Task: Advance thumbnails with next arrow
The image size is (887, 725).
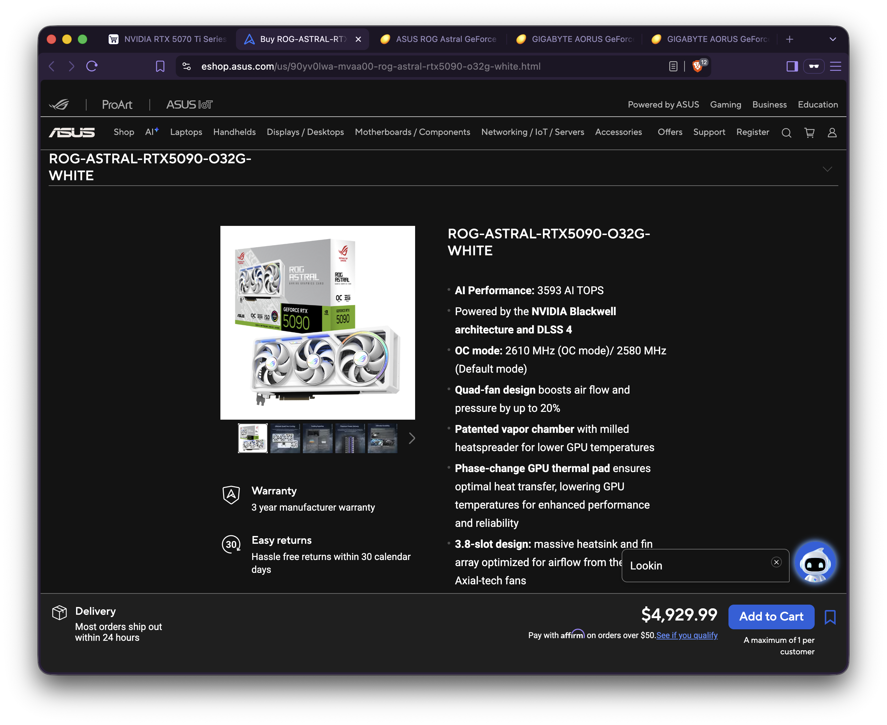Action: click(412, 438)
